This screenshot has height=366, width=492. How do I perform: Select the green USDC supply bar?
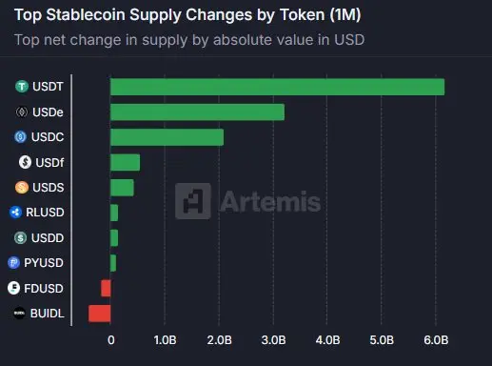(167, 137)
